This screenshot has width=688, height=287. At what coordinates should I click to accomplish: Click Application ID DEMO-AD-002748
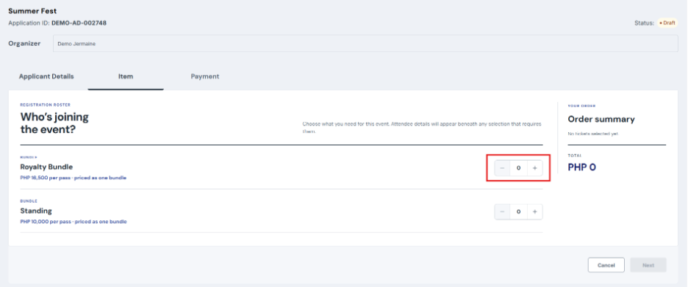click(57, 23)
